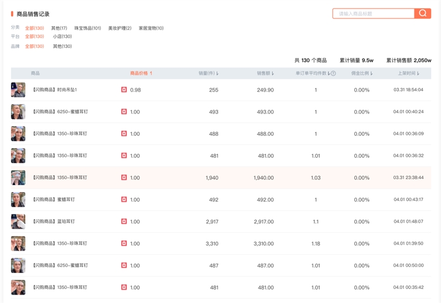Choose 小店(130) in the 平台 filter row
Image resolution: width=441 pixels, height=303 pixels.
tap(62, 37)
